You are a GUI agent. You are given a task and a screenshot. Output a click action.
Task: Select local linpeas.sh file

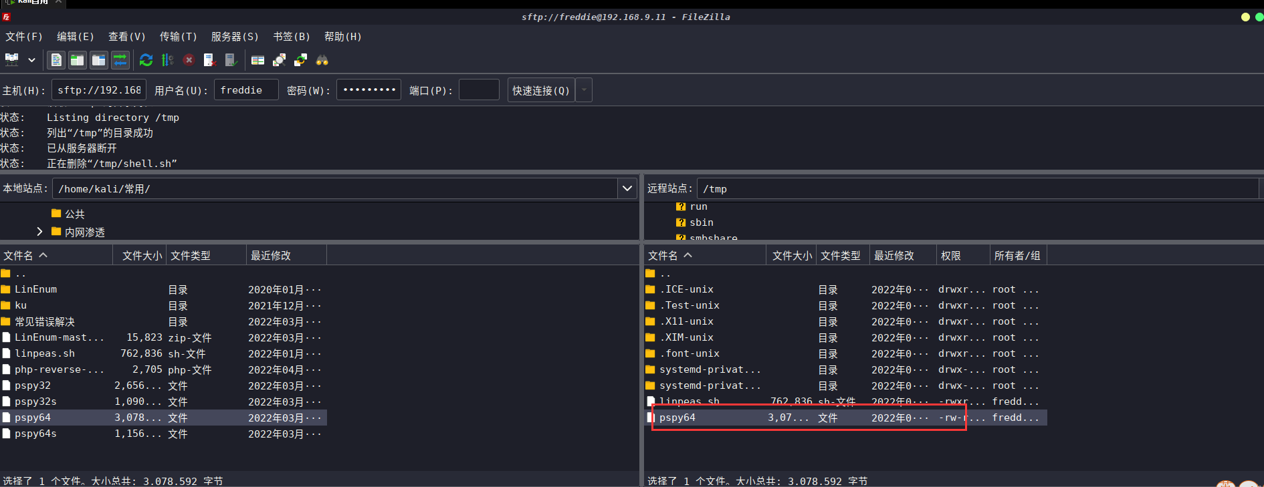point(163,353)
